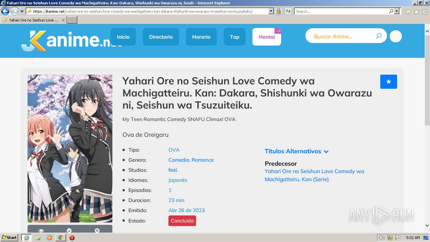
Task: Click the round user profile button
Action: pyautogui.click(x=396, y=36)
